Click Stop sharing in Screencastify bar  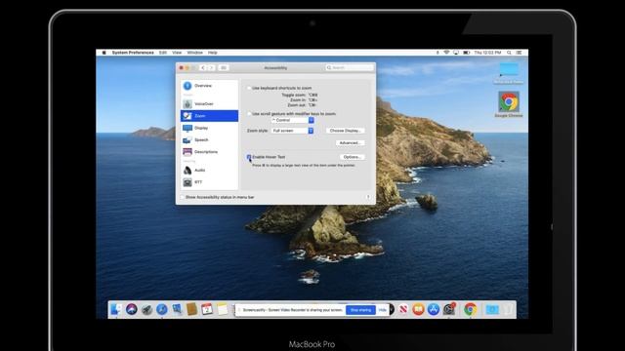[x=360, y=310]
